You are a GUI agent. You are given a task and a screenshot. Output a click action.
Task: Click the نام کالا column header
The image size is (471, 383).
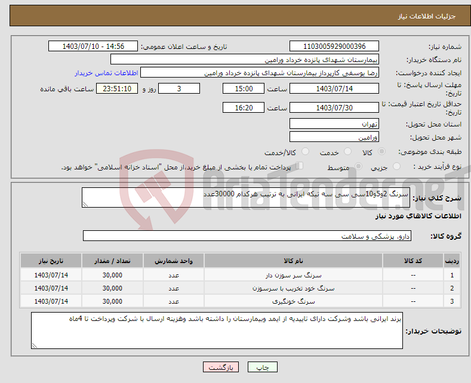coord(293,261)
